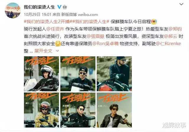Open the @任贤齐 mention
The height and width of the screenshot is (132, 189).
(55, 29)
